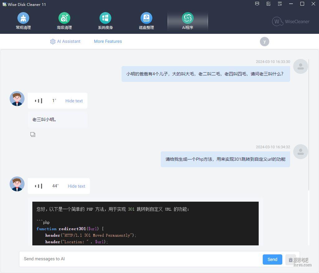Click the WiseCleaner logo

(x=290, y=21)
